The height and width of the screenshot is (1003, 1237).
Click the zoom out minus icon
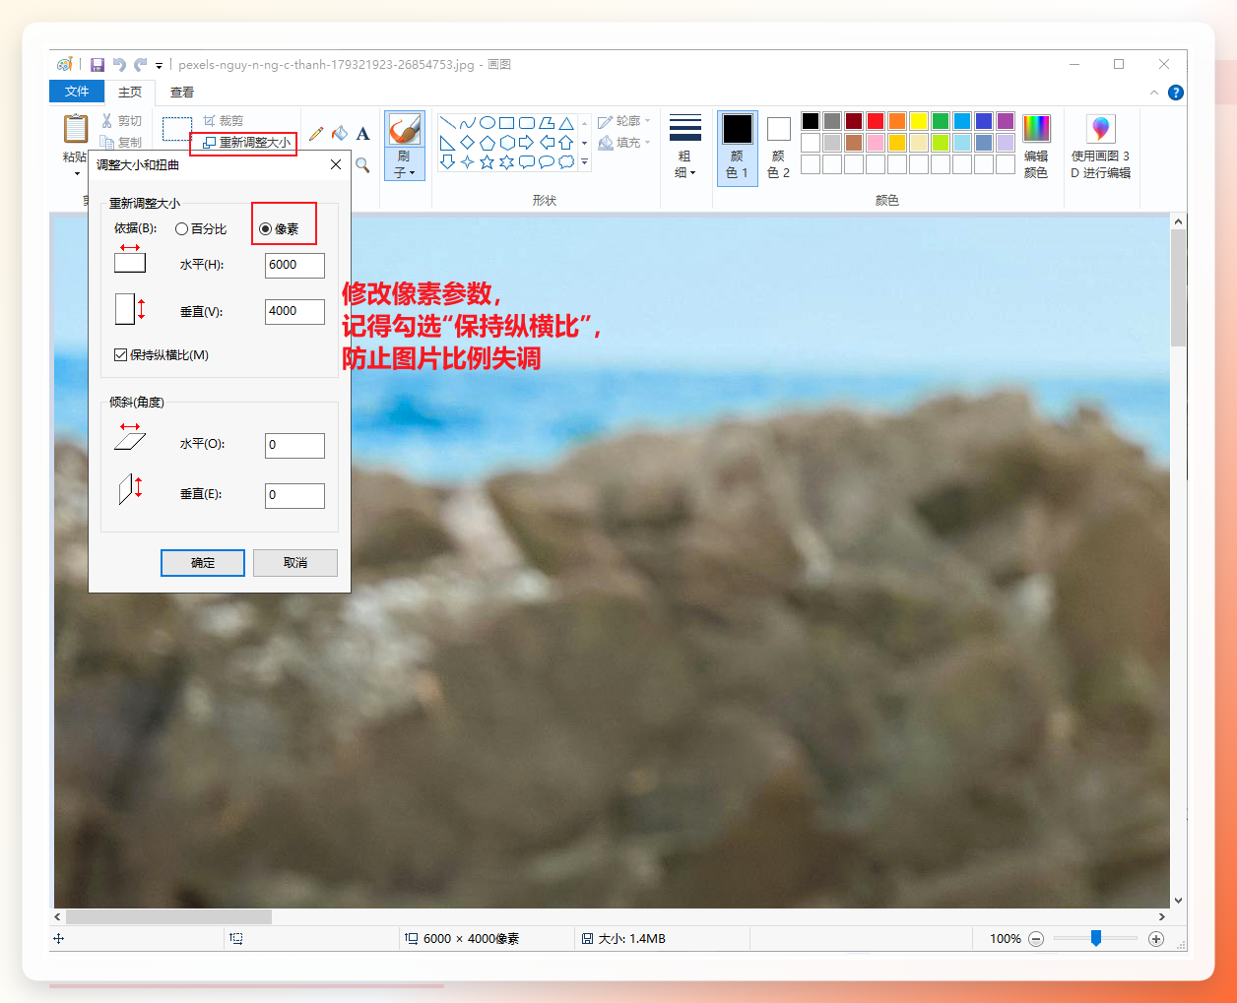[x=1036, y=939]
